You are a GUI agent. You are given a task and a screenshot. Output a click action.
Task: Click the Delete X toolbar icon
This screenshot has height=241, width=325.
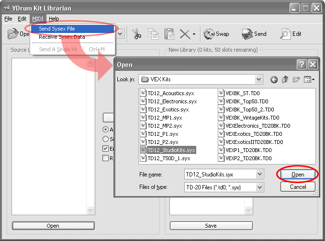(185, 34)
